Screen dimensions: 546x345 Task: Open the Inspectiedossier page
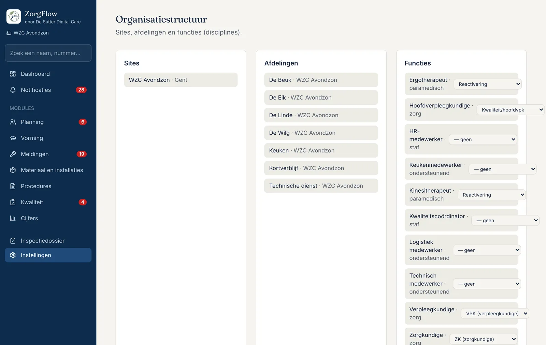point(48,241)
